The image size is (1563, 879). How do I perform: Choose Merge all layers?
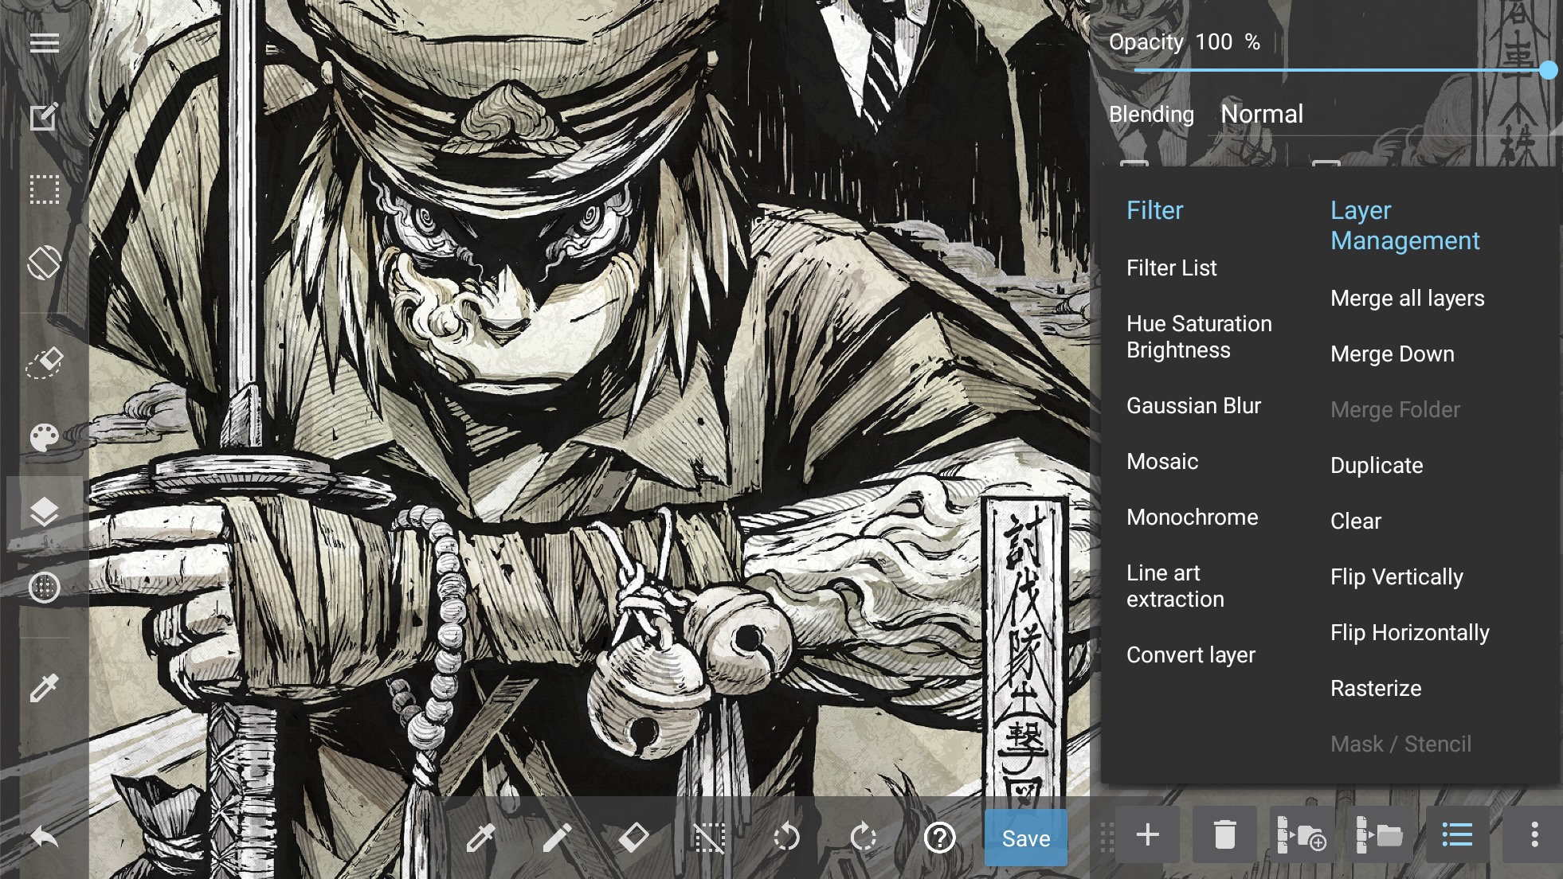pos(1407,299)
